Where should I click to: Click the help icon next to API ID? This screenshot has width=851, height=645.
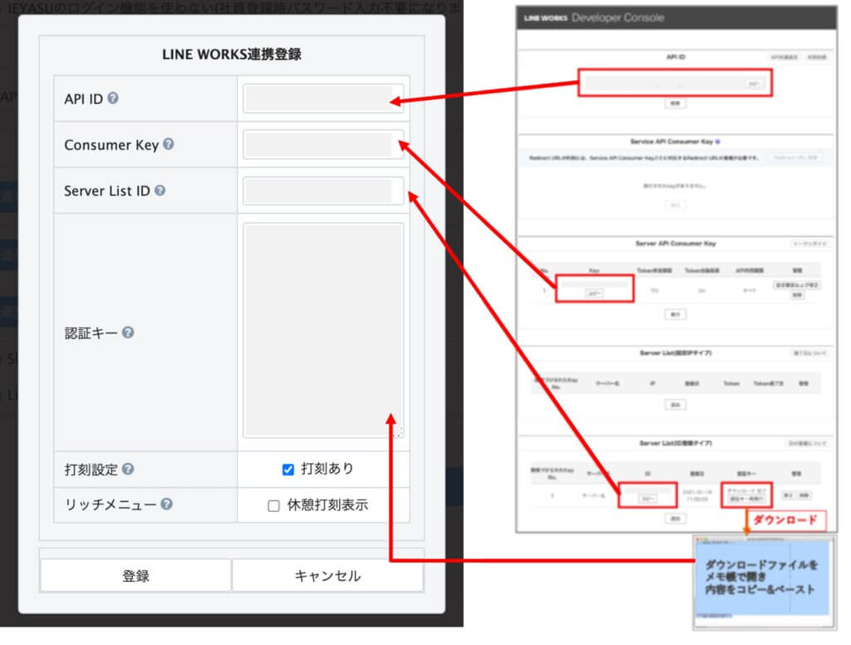tap(113, 97)
